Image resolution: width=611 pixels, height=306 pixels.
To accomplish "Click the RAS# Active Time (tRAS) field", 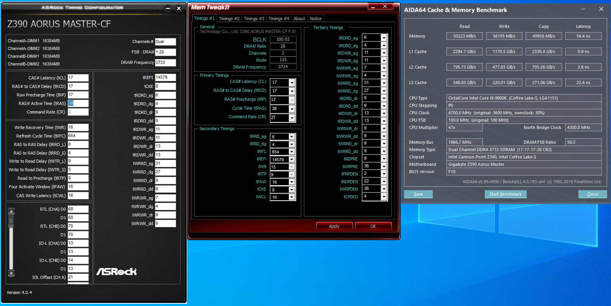I will point(78,103).
